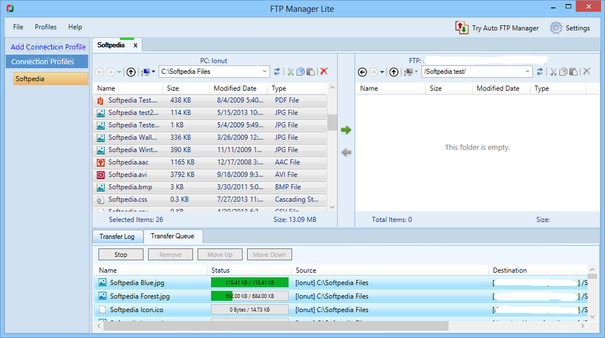Open computer drives icon in PC pane
The width and height of the screenshot is (605, 338).
point(146,72)
